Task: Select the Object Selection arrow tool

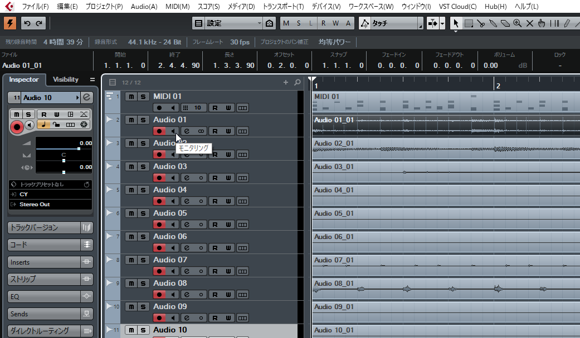Action: [456, 23]
